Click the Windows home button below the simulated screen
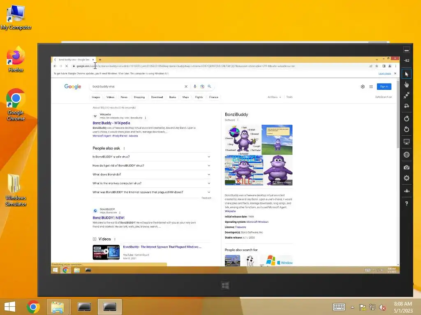421x315 pixels. pos(225,285)
